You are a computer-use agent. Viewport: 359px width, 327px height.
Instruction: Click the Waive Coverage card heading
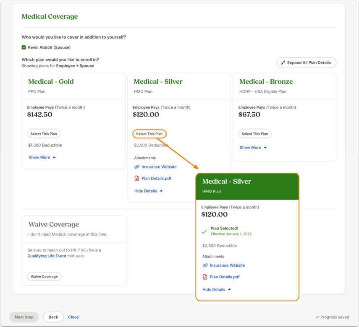[x=54, y=224]
